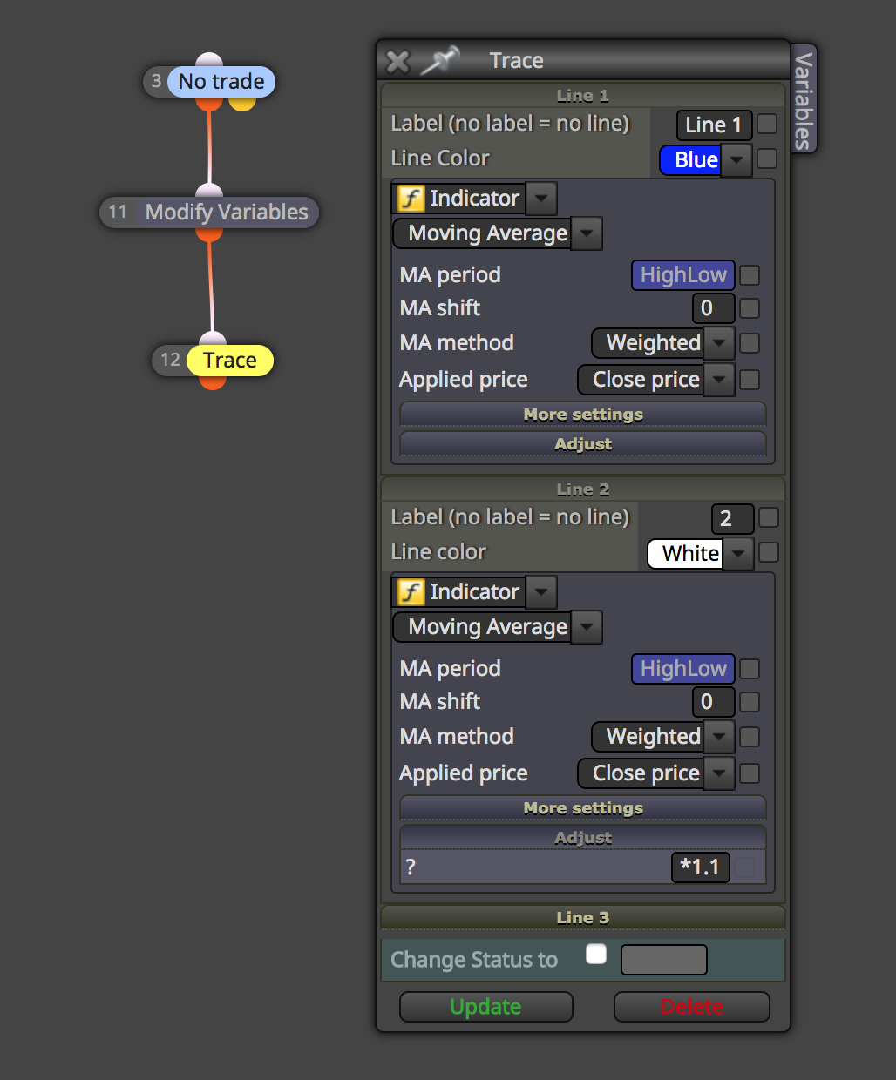Open Line 1 Weighted MA method dropdown
Screen dimensions: 896x1080
click(719, 343)
